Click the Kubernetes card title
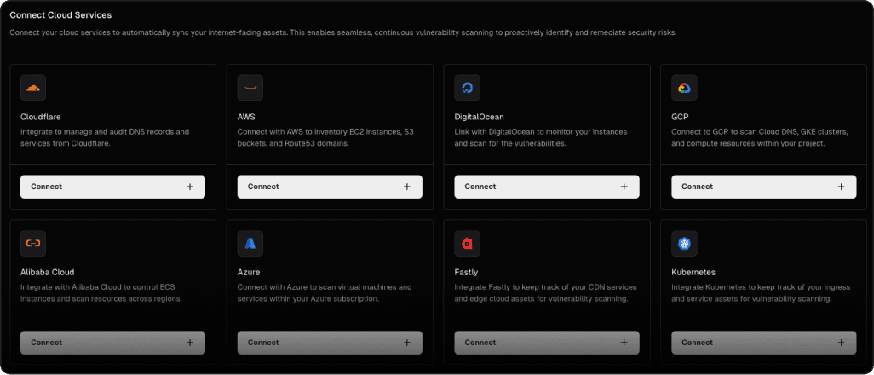 click(x=693, y=273)
